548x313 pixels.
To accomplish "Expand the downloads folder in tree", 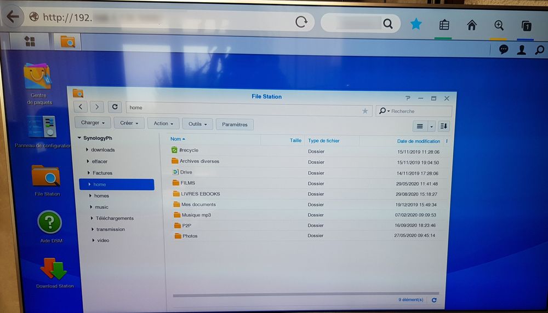I will (x=87, y=150).
